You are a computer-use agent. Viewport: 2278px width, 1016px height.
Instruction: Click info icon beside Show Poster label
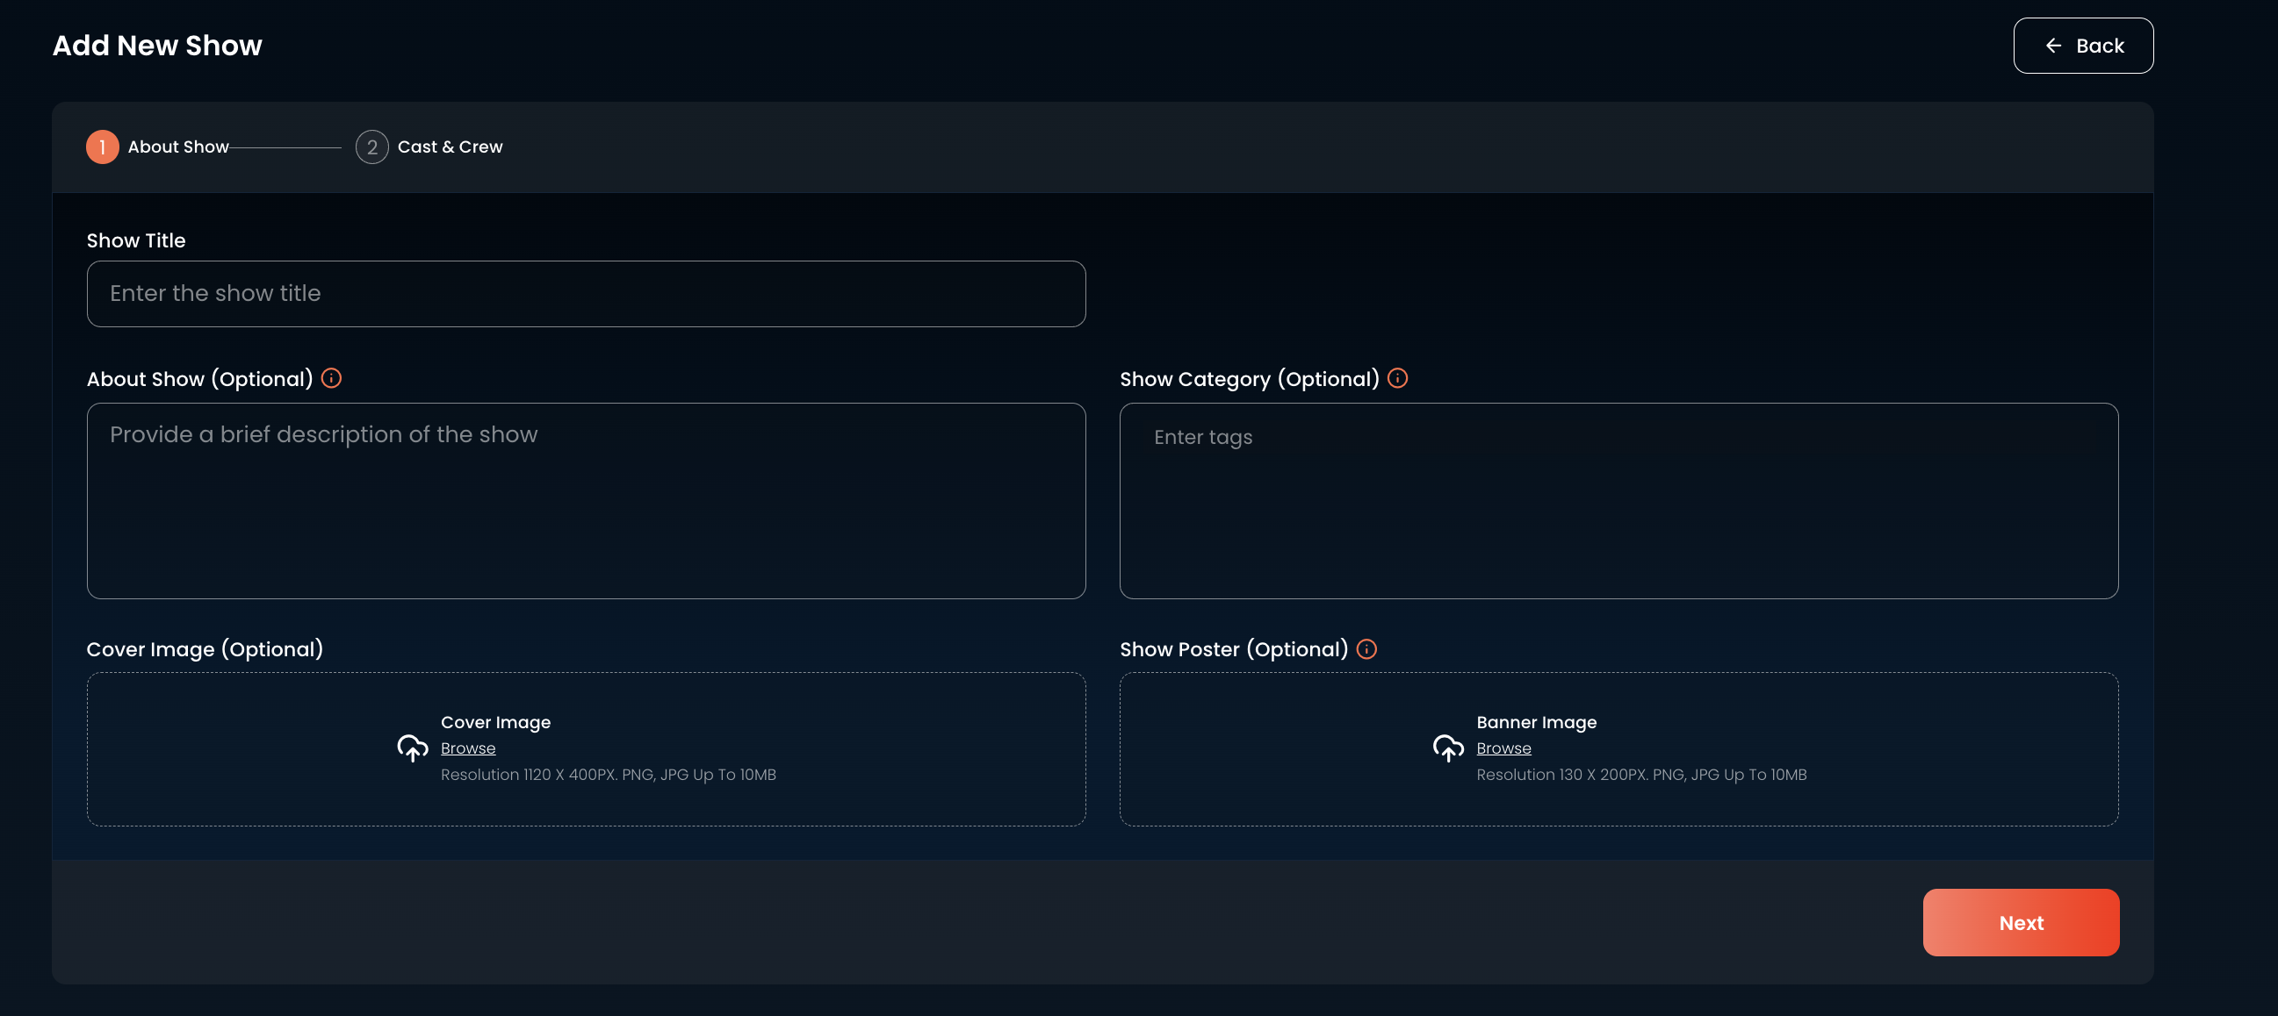[x=1366, y=649]
